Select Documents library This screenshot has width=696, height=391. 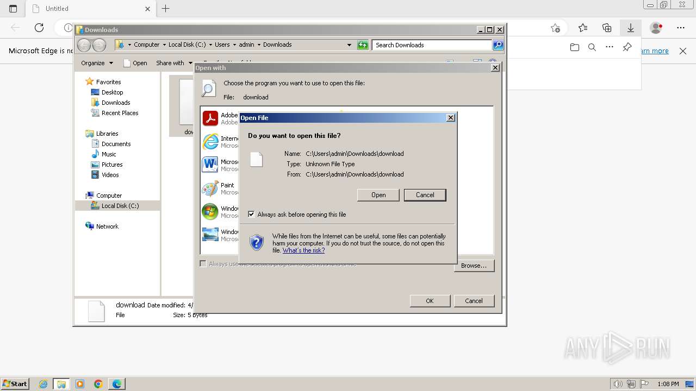coord(116,144)
